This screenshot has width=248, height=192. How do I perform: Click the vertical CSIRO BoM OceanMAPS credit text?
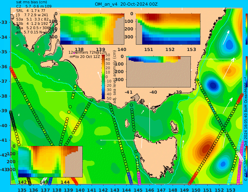coord(246,130)
